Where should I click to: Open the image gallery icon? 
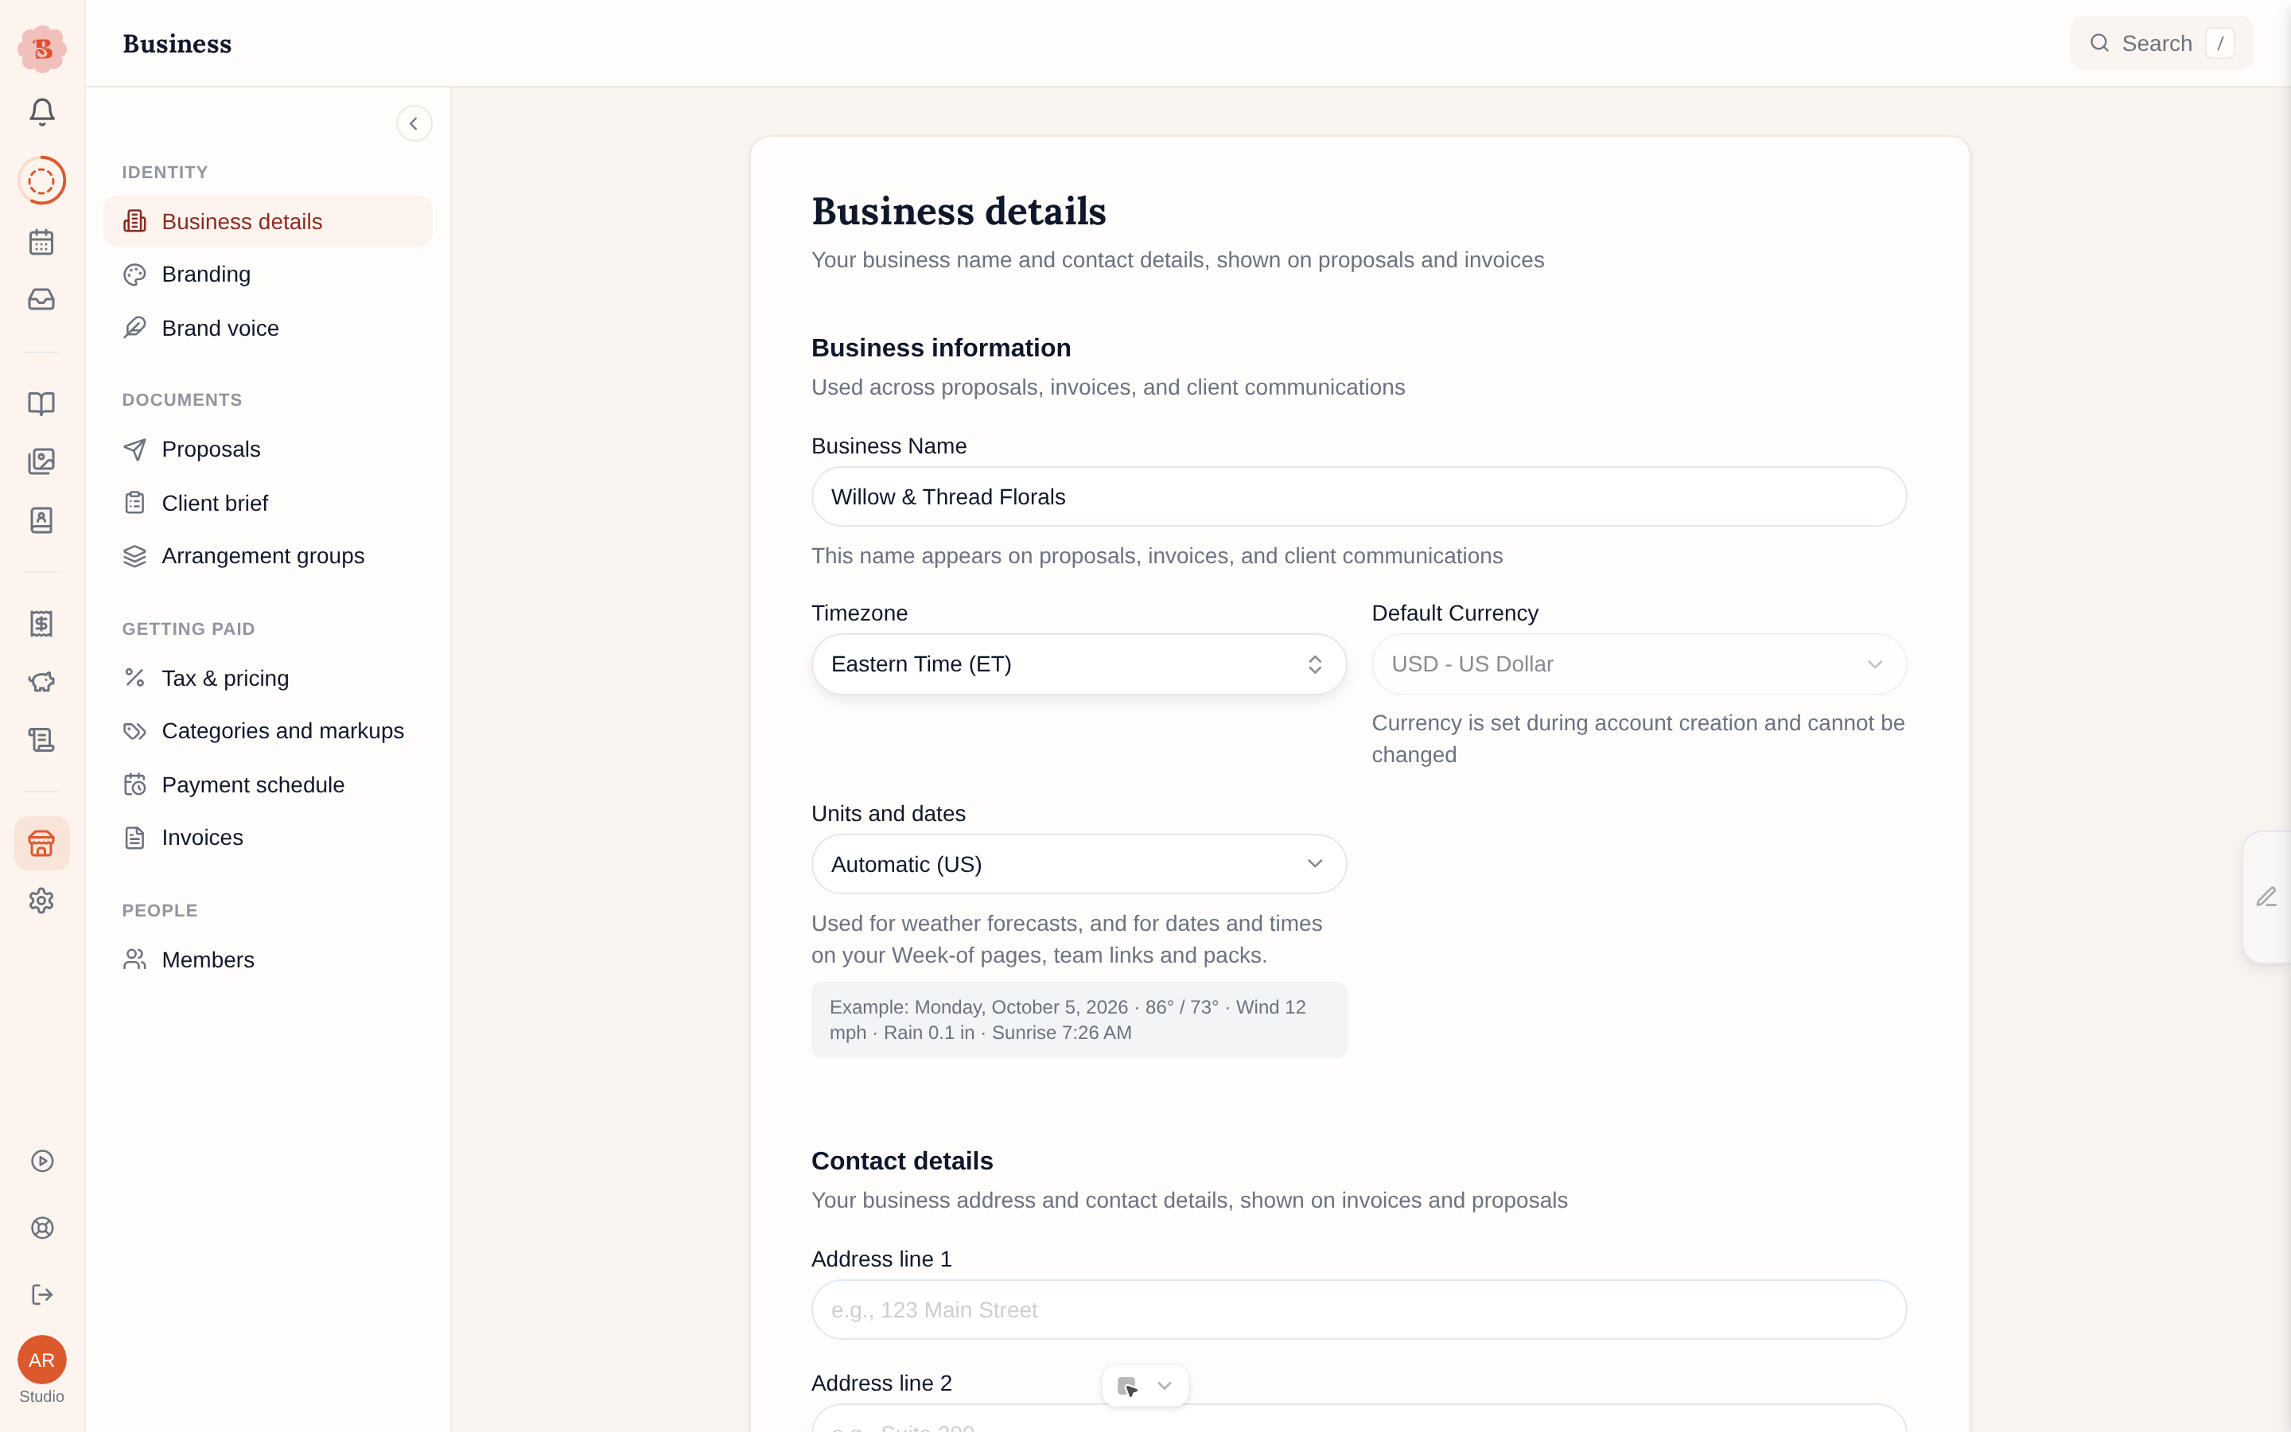(x=41, y=461)
